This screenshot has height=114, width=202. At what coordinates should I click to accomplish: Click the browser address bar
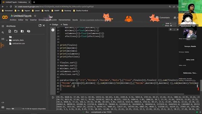click(90, 7)
